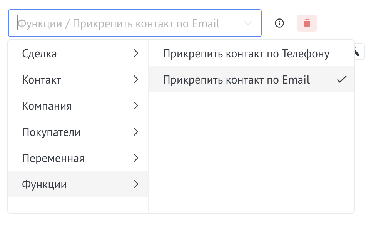Viewport: 371px width, 241px height.
Task: Choose the Компания category
Action: [x=47, y=106]
